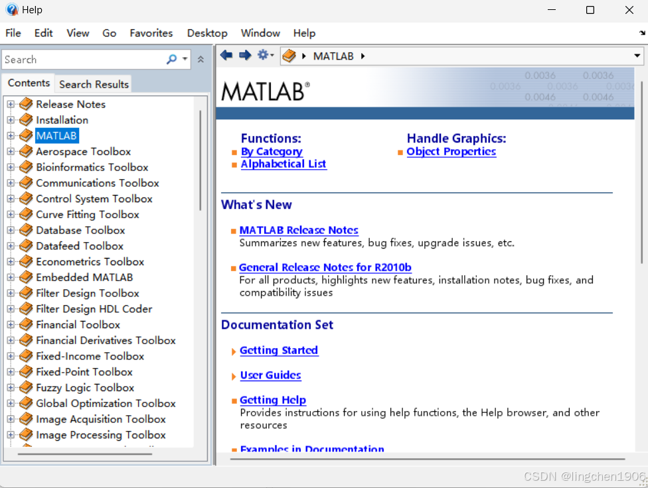Click the Image Acquisition Toolbox book icon
Image resolution: width=648 pixels, height=488 pixels.
pos(26,418)
